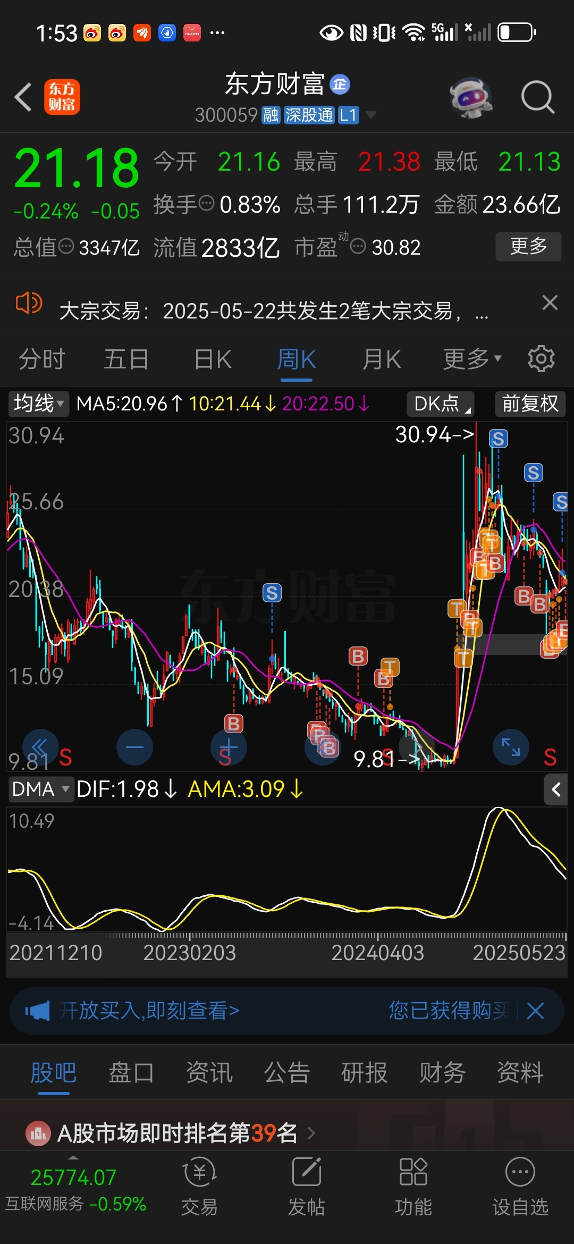
Task: Select the 股吧 tab
Action: [x=54, y=1072]
